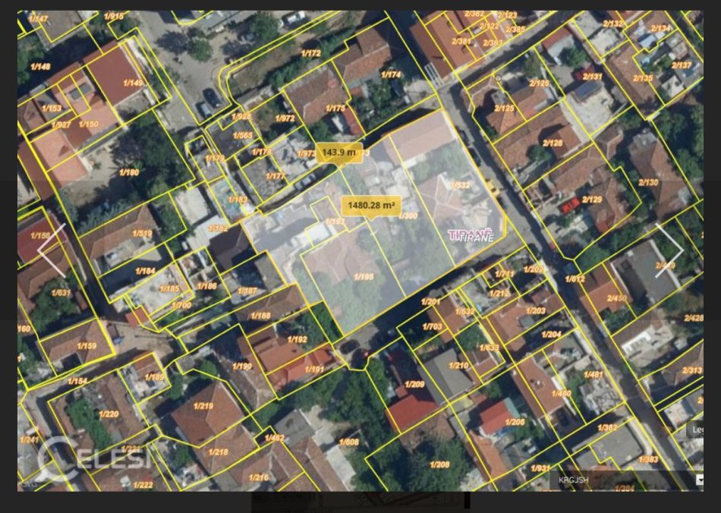
Task: Click the 143.9 m distance measurement label
Action: [338, 153]
